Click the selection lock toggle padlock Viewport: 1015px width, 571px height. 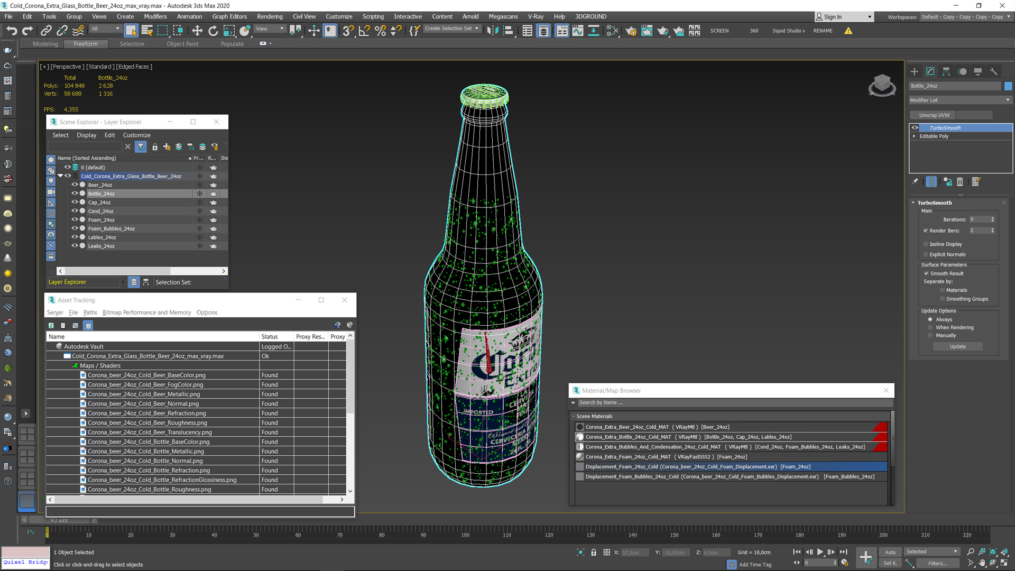(594, 552)
